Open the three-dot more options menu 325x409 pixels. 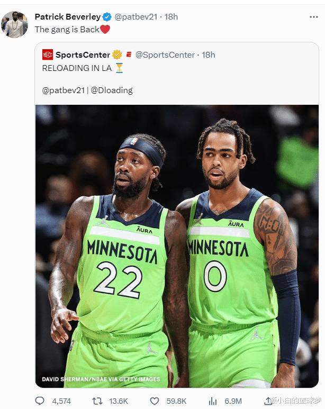click(x=313, y=17)
